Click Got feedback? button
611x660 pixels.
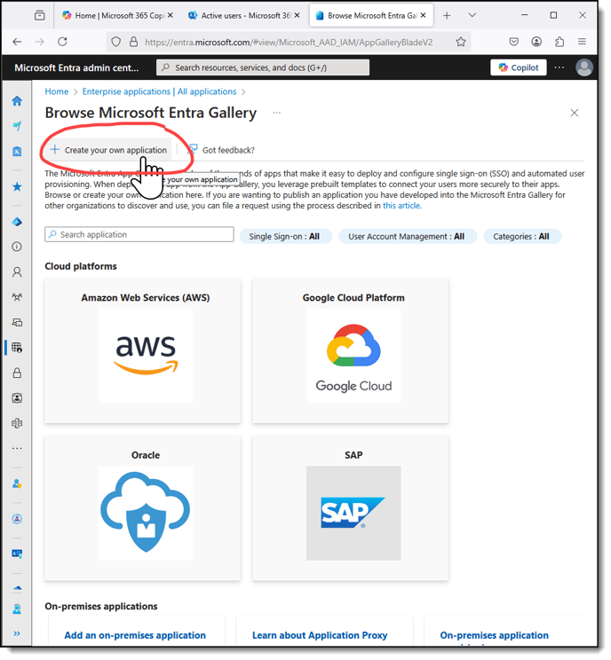coord(221,150)
